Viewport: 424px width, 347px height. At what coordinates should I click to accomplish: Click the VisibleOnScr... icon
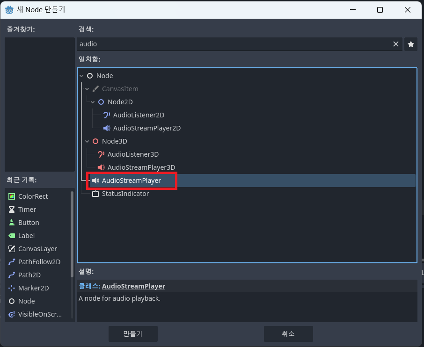point(12,314)
